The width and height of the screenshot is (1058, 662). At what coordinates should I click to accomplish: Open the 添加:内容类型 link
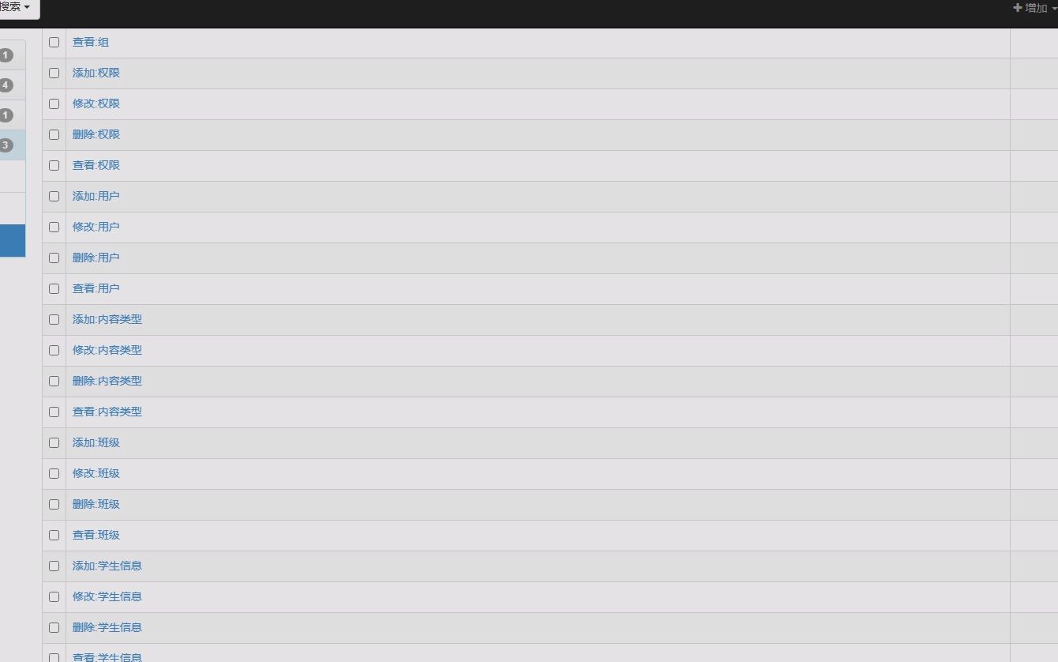point(107,319)
